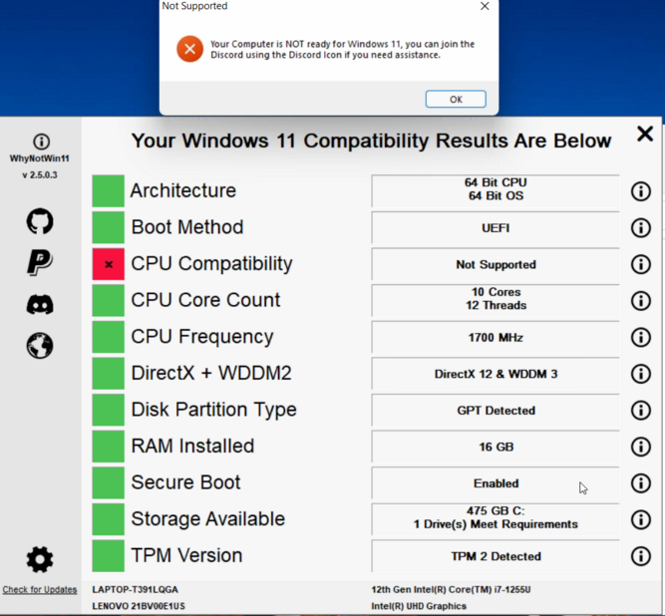Open the GitHub icon link
The image size is (665, 616).
coord(40,221)
